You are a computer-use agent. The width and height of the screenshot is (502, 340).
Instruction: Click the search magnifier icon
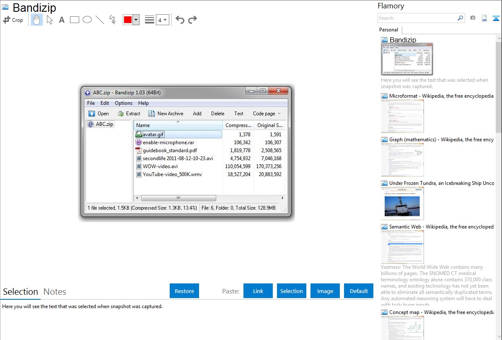coord(460,18)
